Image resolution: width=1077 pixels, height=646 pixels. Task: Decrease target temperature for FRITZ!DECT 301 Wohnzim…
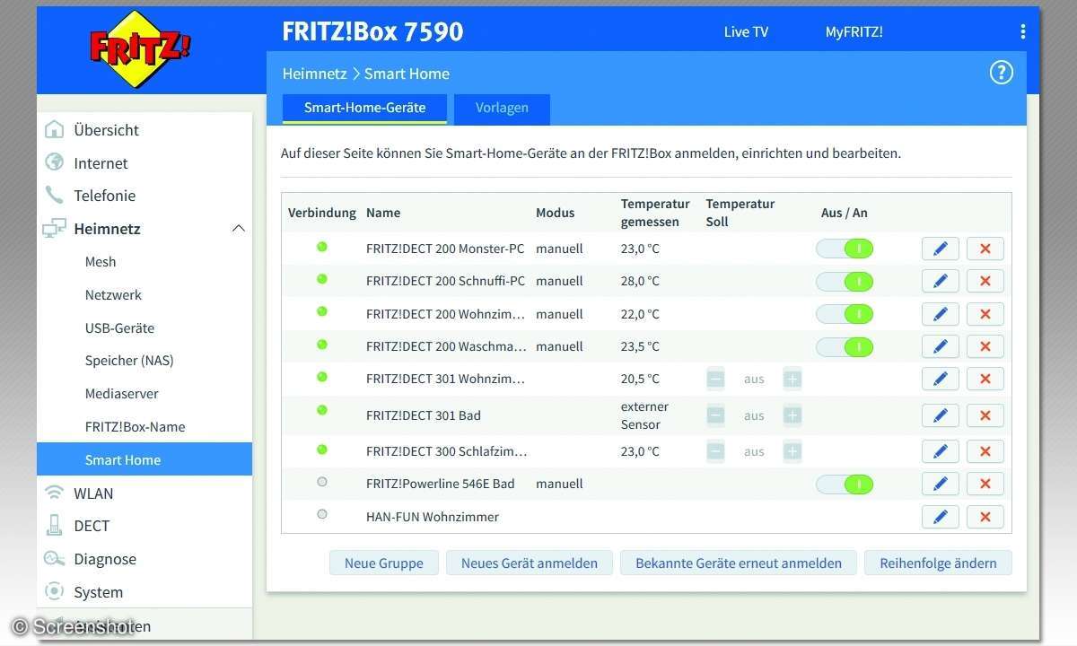coord(715,379)
